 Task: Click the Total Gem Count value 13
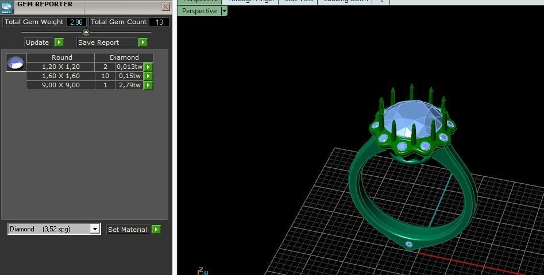coord(159,22)
